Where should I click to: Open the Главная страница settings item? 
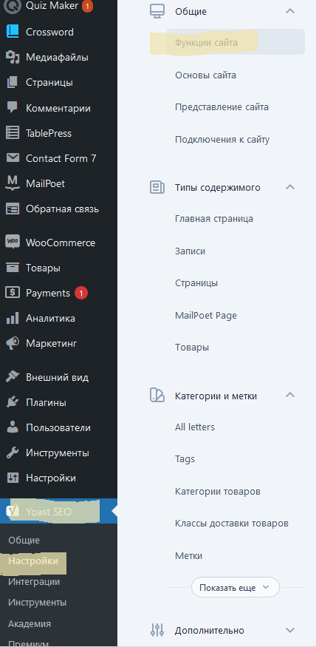tap(214, 219)
